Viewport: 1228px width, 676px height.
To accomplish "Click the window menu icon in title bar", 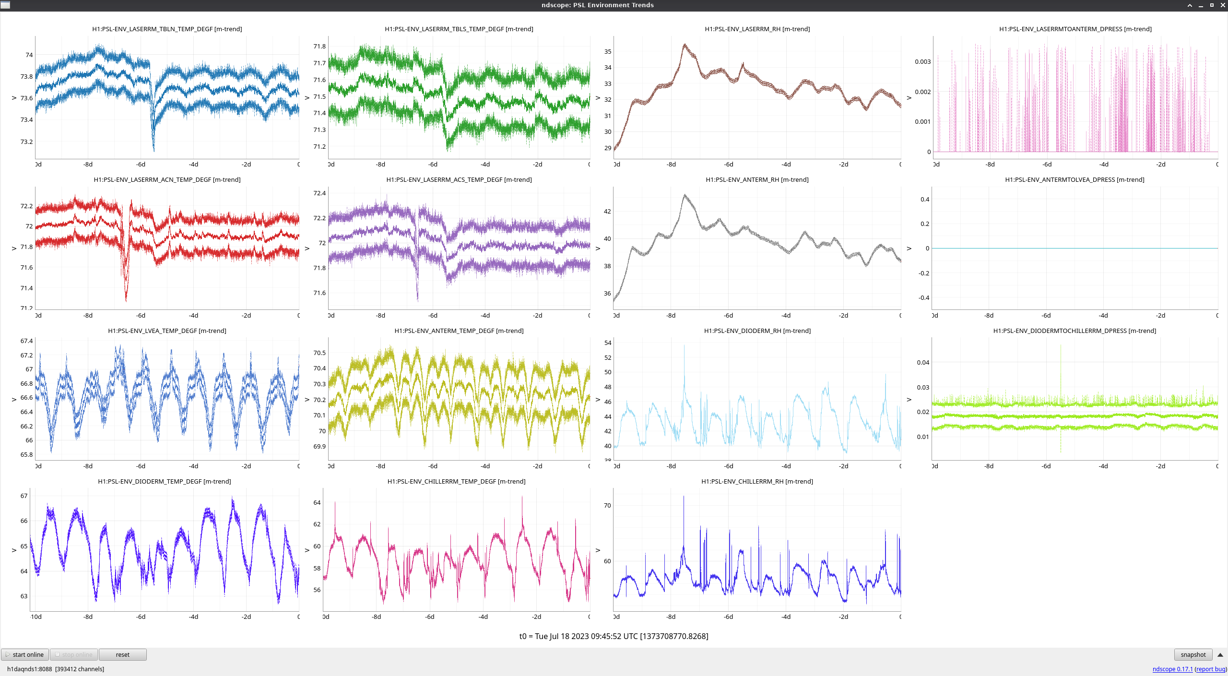I will pyautogui.click(x=5, y=5).
